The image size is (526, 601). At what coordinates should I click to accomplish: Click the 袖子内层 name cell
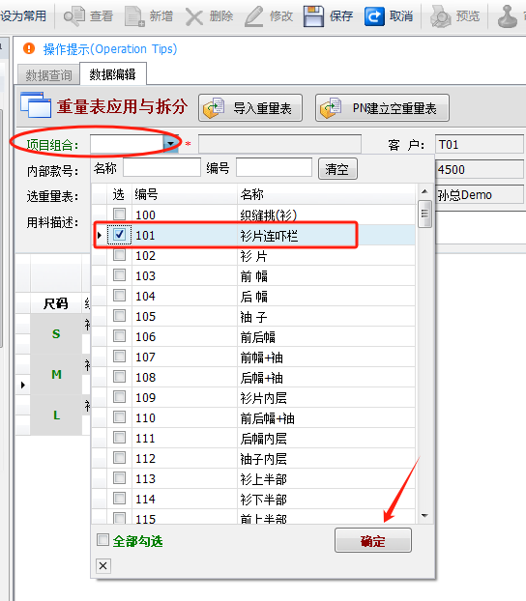(x=326, y=458)
